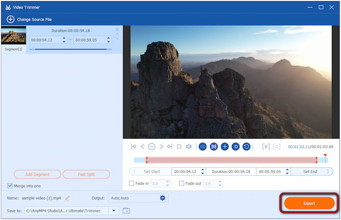341x220 pixels.
Task: Increase the Segment[1] start time 00:00:04.12
Action: [64, 38]
